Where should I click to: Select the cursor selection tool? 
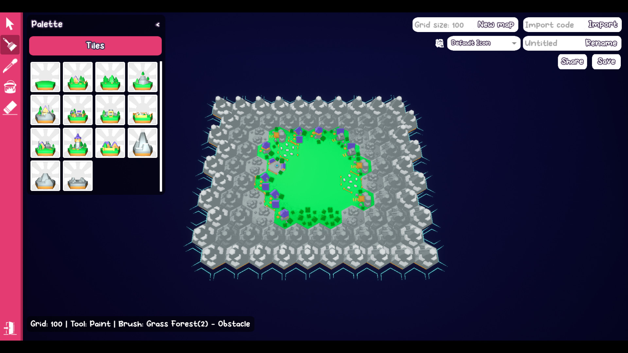coord(10,24)
